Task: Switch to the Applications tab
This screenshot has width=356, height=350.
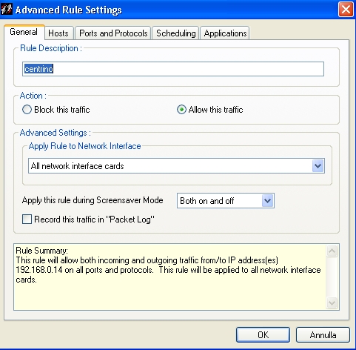Action: click(225, 33)
